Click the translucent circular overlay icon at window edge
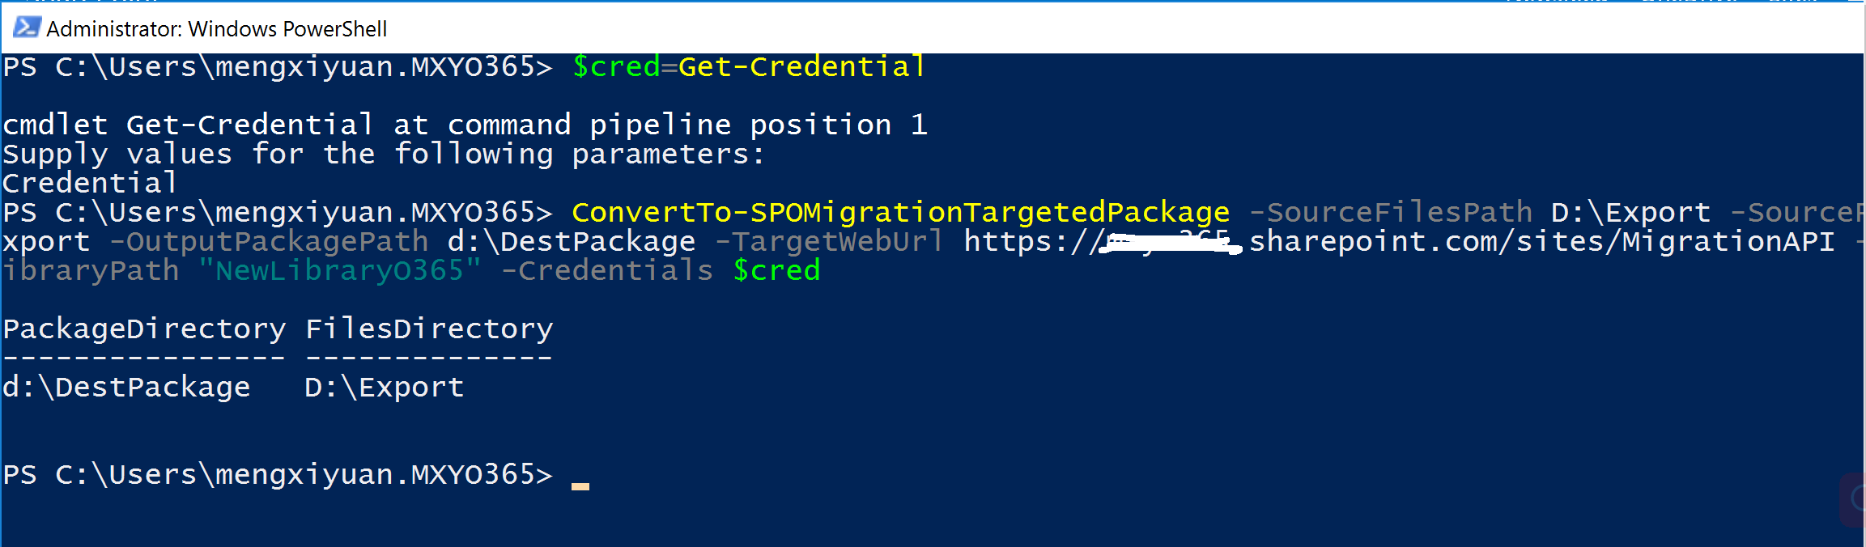 (x=1855, y=499)
